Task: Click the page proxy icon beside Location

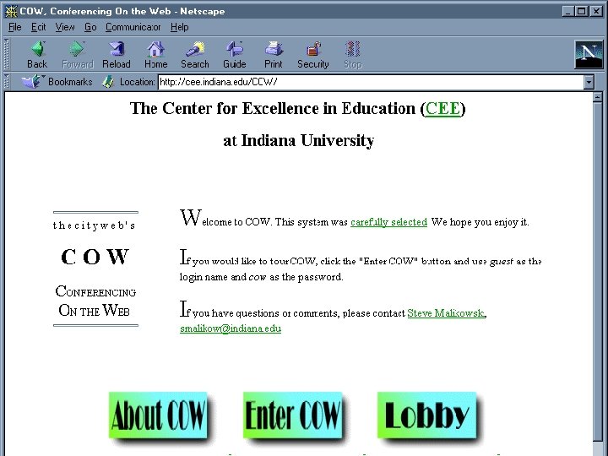Action: pyautogui.click(x=108, y=82)
